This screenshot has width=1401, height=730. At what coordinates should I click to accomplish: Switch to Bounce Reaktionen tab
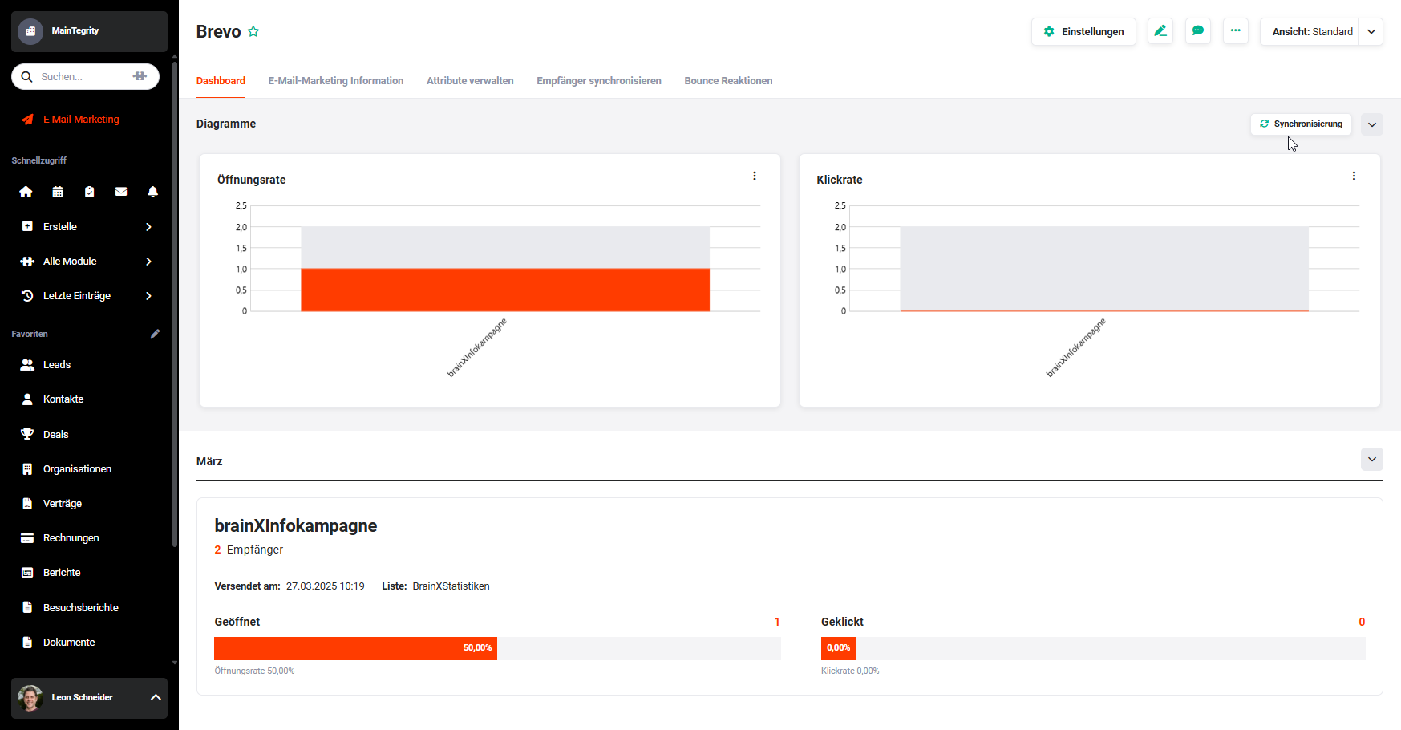coord(728,81)
